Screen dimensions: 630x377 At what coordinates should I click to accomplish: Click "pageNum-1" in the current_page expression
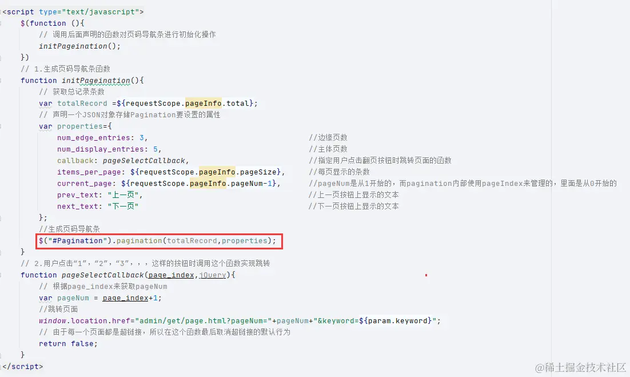point(251,183)
